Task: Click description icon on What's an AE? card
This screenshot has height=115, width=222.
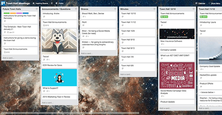Action: pos(162,59)
